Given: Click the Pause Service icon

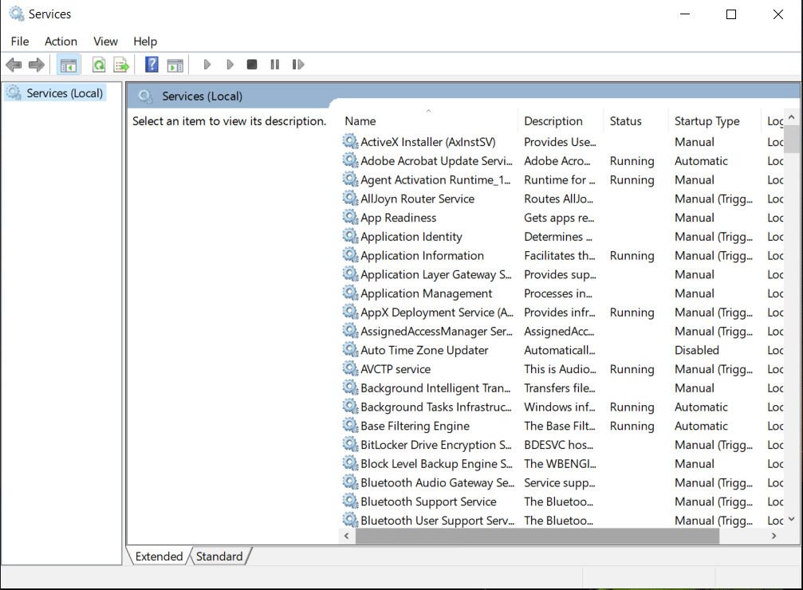Looking at the screenshot, I should pos(275,65).
